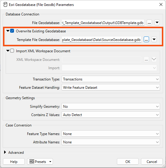Change the Simplify Geometry dropdown

[111, 106]
